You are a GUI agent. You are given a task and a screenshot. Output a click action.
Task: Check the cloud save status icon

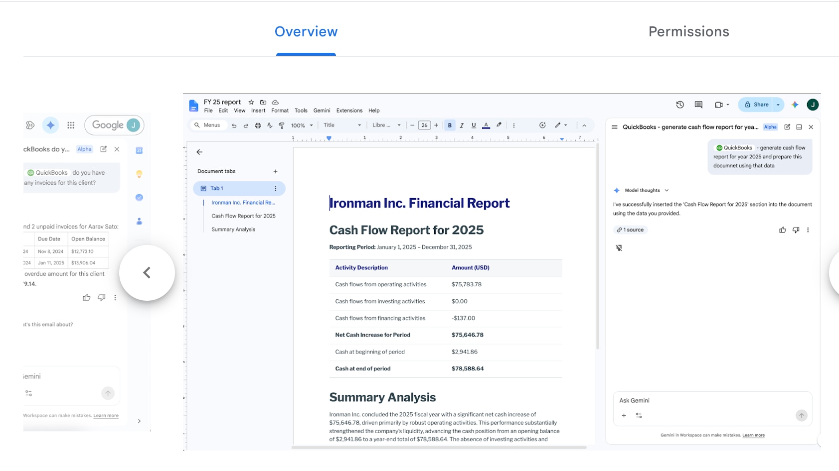pos(275,102)
